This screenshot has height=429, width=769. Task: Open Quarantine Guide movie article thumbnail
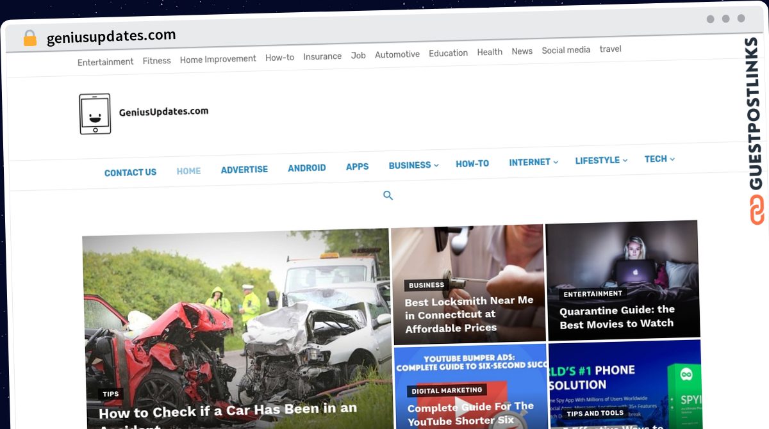click(622, 279)
